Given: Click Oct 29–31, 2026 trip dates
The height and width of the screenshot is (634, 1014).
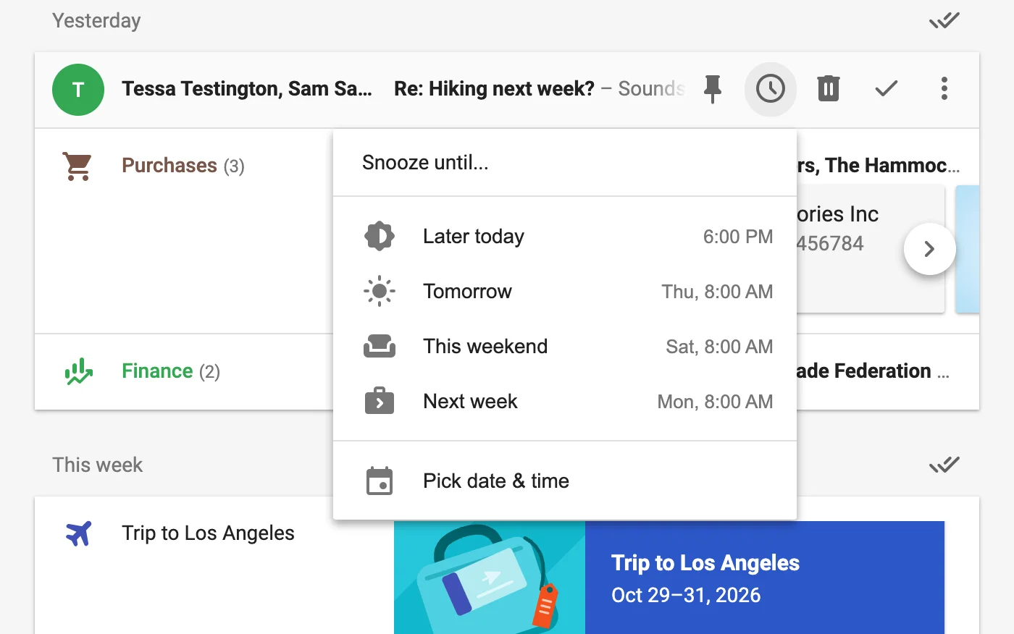Looking at the screenshot, I should click(686, 595).
